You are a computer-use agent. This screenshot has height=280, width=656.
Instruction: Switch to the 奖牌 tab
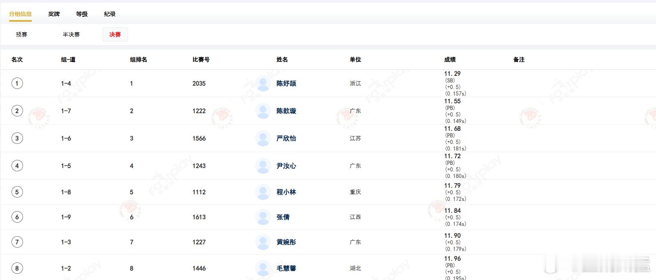[x=54, y=14]
